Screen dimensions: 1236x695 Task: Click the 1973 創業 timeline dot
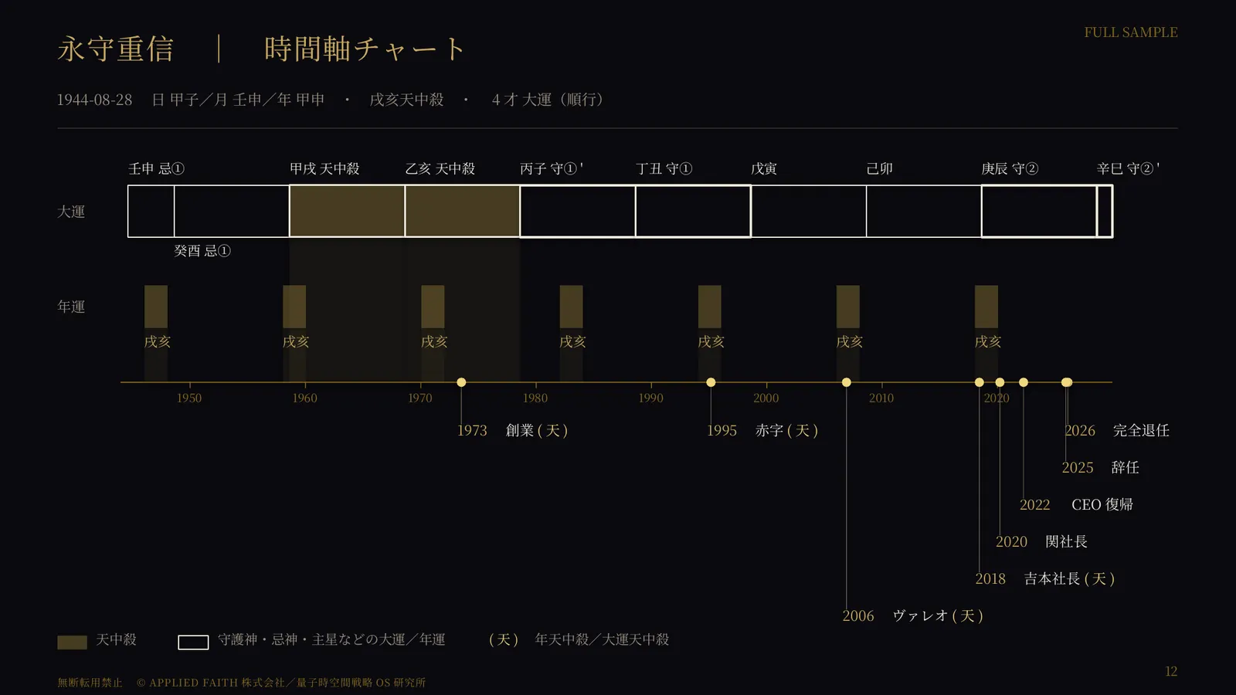[x=461, y=382]
